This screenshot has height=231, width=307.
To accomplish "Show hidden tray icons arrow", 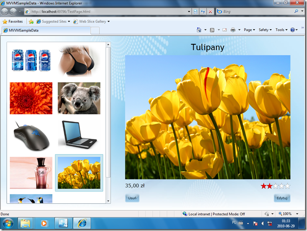I will (x=248, y=223).
